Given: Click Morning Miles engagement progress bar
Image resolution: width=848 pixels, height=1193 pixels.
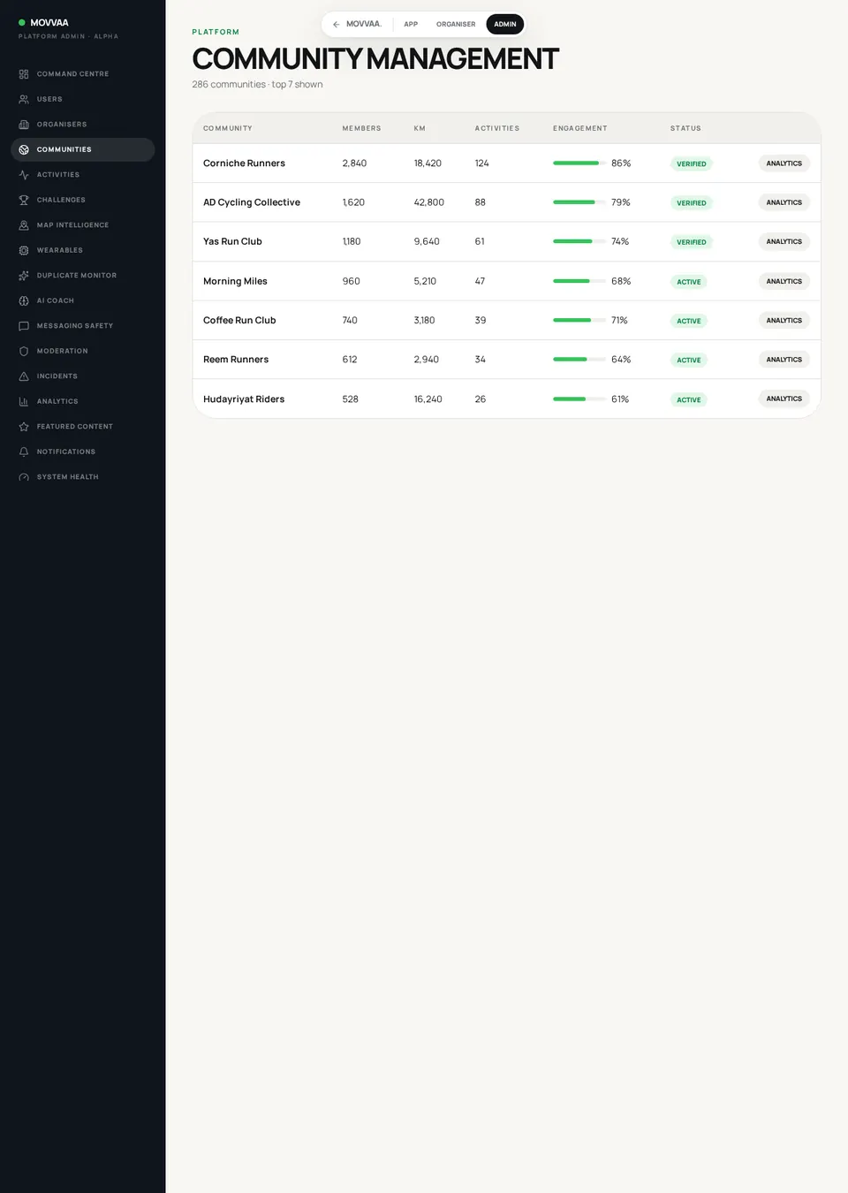Looking at the screenshot, I should 579,281.
